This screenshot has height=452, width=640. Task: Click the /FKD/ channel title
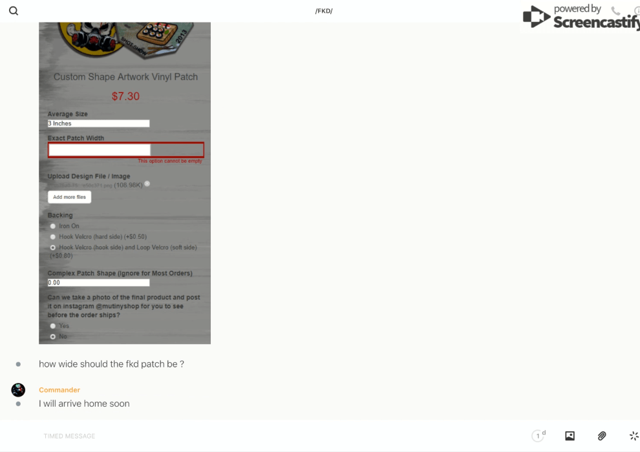324,11
